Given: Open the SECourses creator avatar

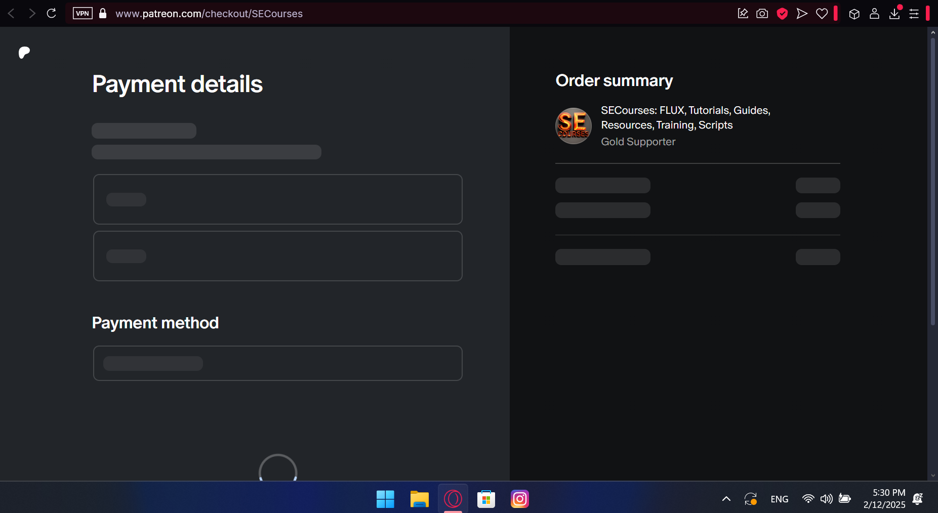Looking at the screenshot, I should [574, 126].
